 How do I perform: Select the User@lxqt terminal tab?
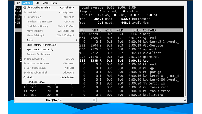point(54,100)
